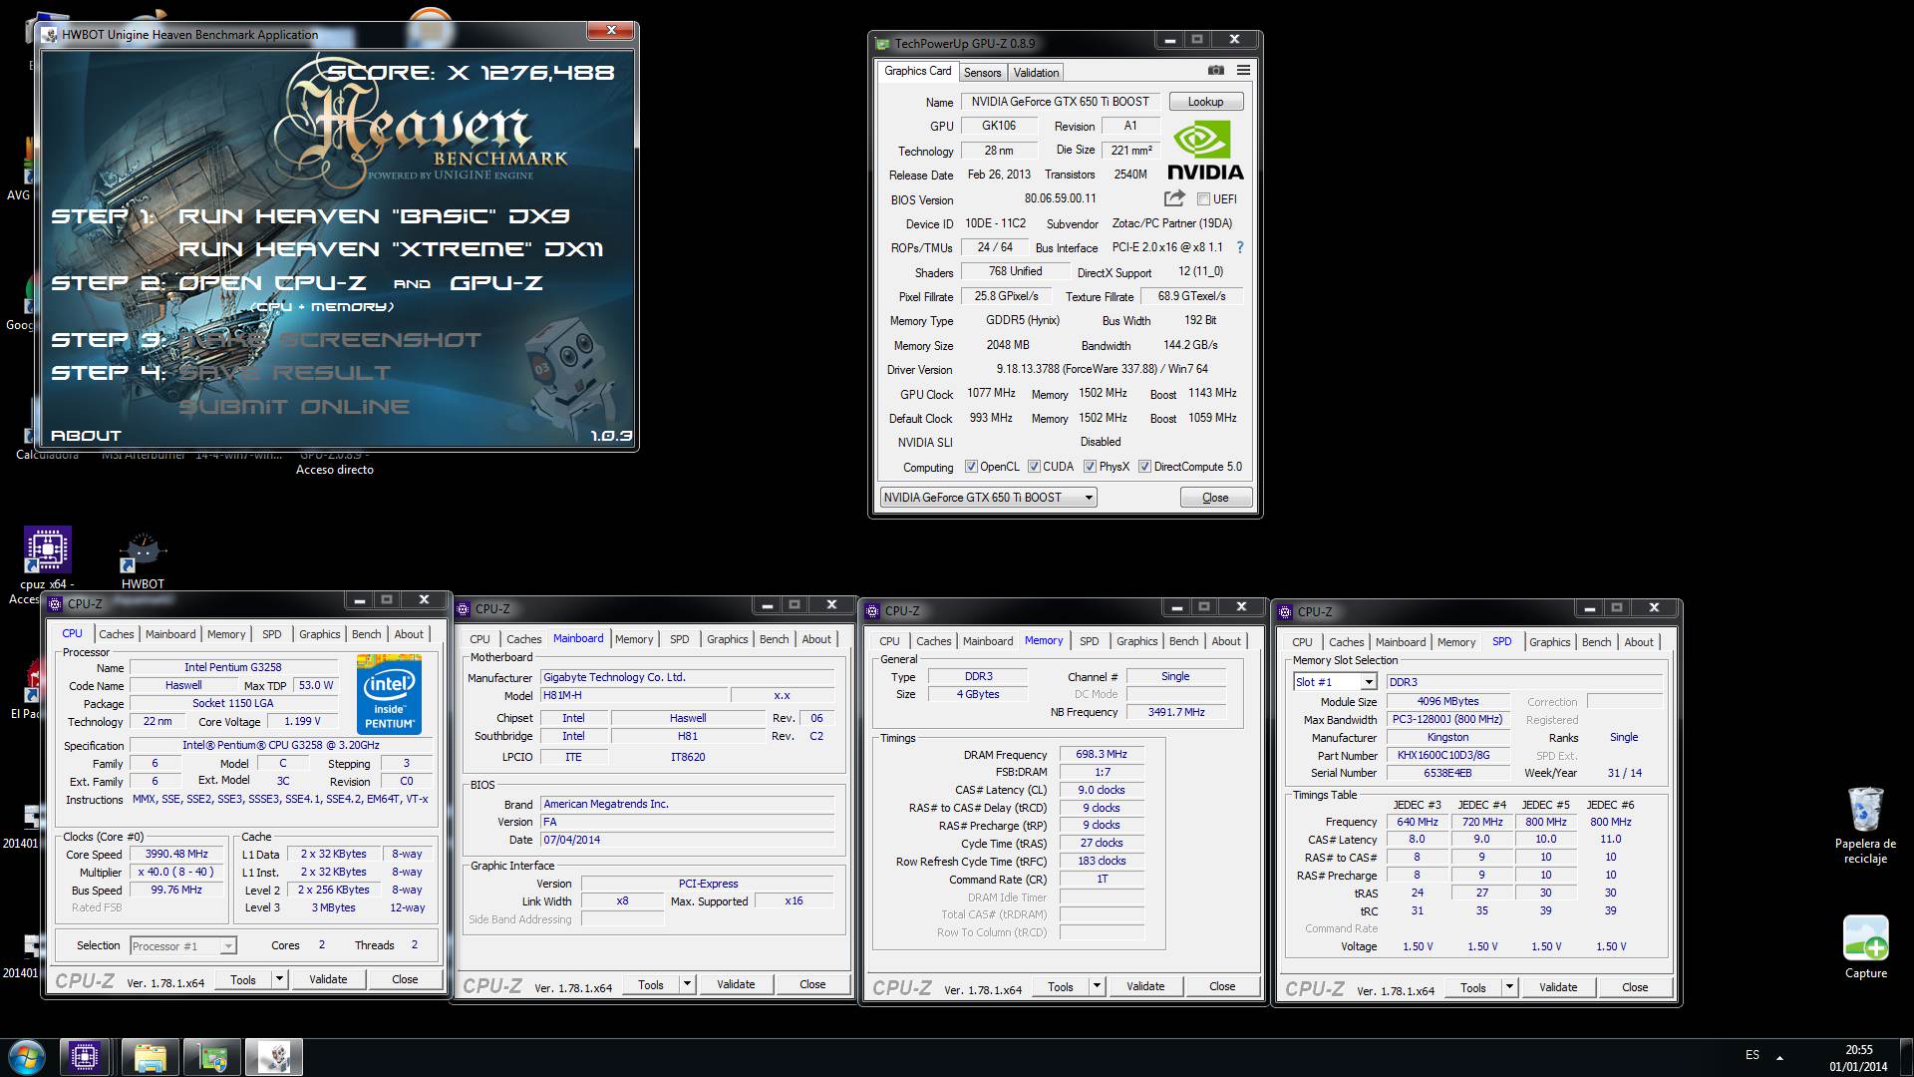Screen dimensions: 1914x1077
Task: Click the Bus Interface question mark icon
Action: point(1240,247)
